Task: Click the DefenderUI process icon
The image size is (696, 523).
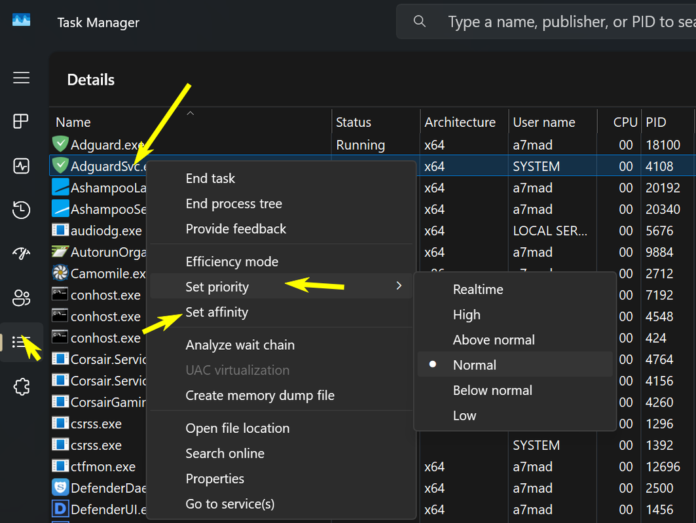Action: [x=60, y=509]
